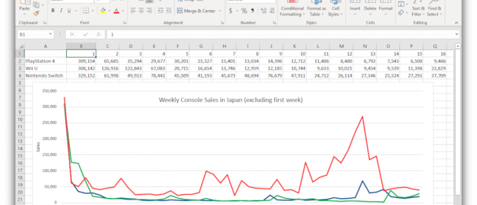This screenshot has height=205, width=477.
Task: Open Find & Select menu
Action: click(x=434, y=9)
